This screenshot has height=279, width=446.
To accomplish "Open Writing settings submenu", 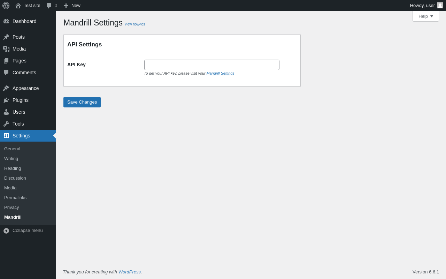I will (x=28, y=159).
